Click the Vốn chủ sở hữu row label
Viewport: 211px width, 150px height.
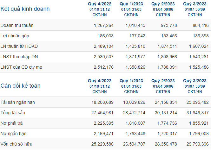16,144
